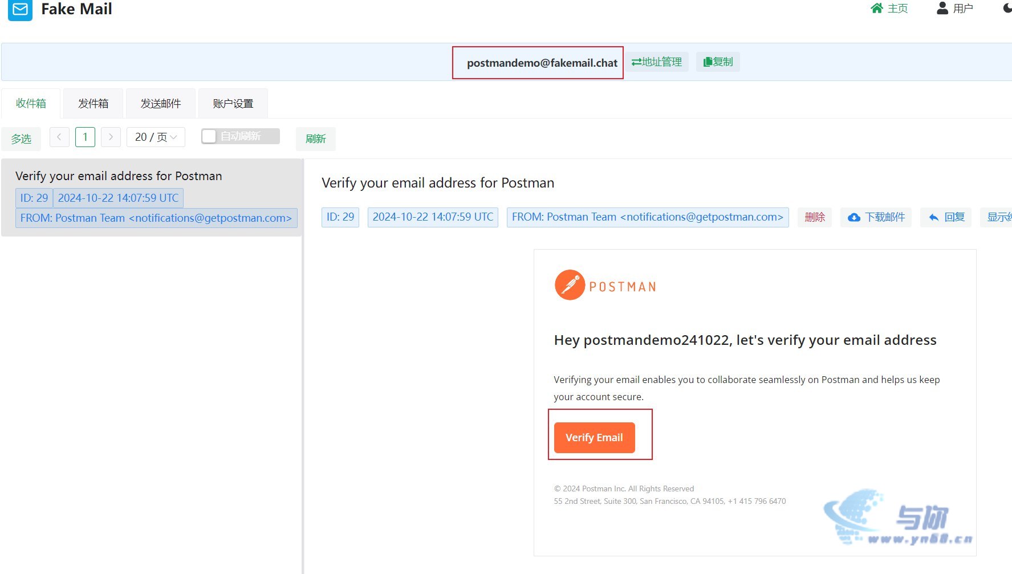Reply using the 回复 arrow icon
This screenshot has width=1012, height=574.
pos(934,217)
